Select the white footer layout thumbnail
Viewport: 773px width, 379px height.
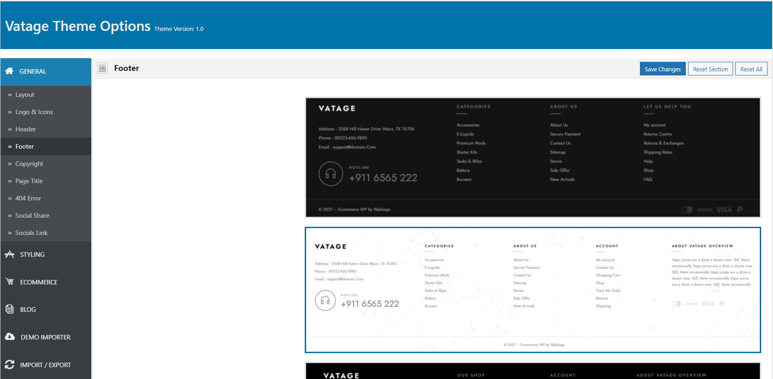[533, 290]
